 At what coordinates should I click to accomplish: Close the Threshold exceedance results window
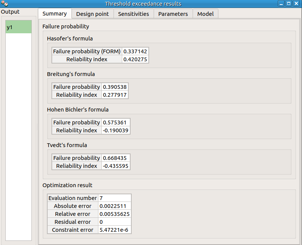(296, 4)
